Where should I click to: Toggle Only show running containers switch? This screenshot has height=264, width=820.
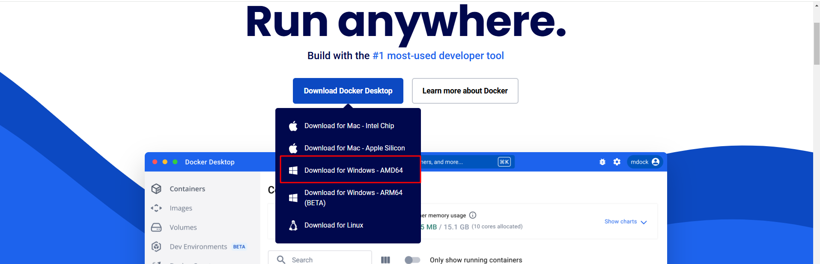412,260
